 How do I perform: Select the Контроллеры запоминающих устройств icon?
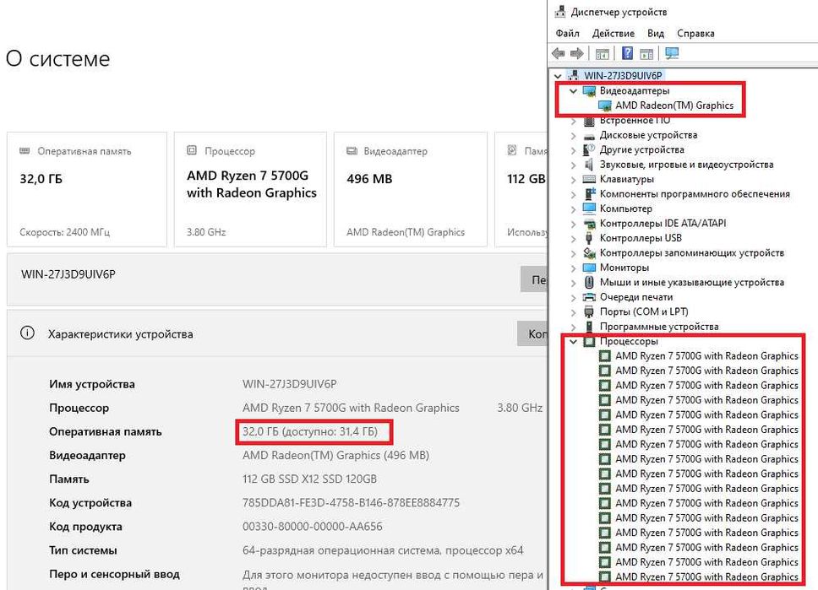589,252
